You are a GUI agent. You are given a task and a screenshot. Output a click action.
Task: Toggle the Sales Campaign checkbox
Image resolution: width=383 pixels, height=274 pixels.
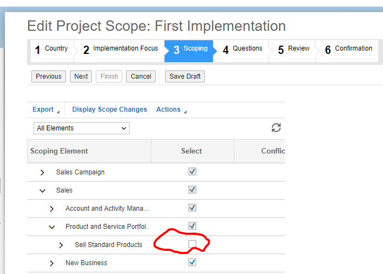point(192,172)
